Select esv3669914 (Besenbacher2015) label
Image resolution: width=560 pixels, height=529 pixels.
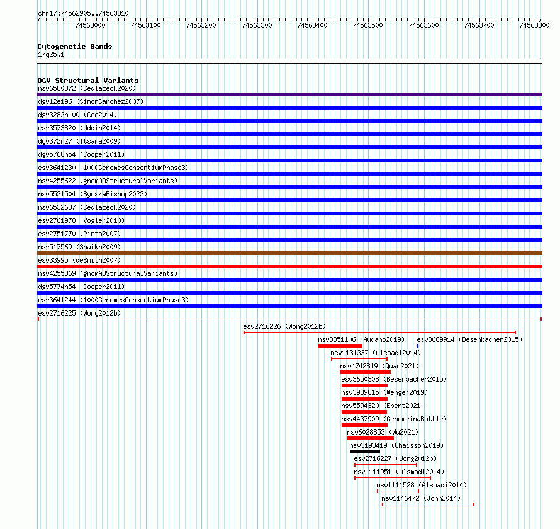tap(469, 339)
